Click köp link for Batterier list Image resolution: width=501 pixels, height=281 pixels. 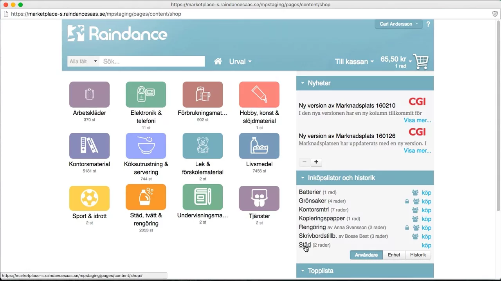coord(426,192)
